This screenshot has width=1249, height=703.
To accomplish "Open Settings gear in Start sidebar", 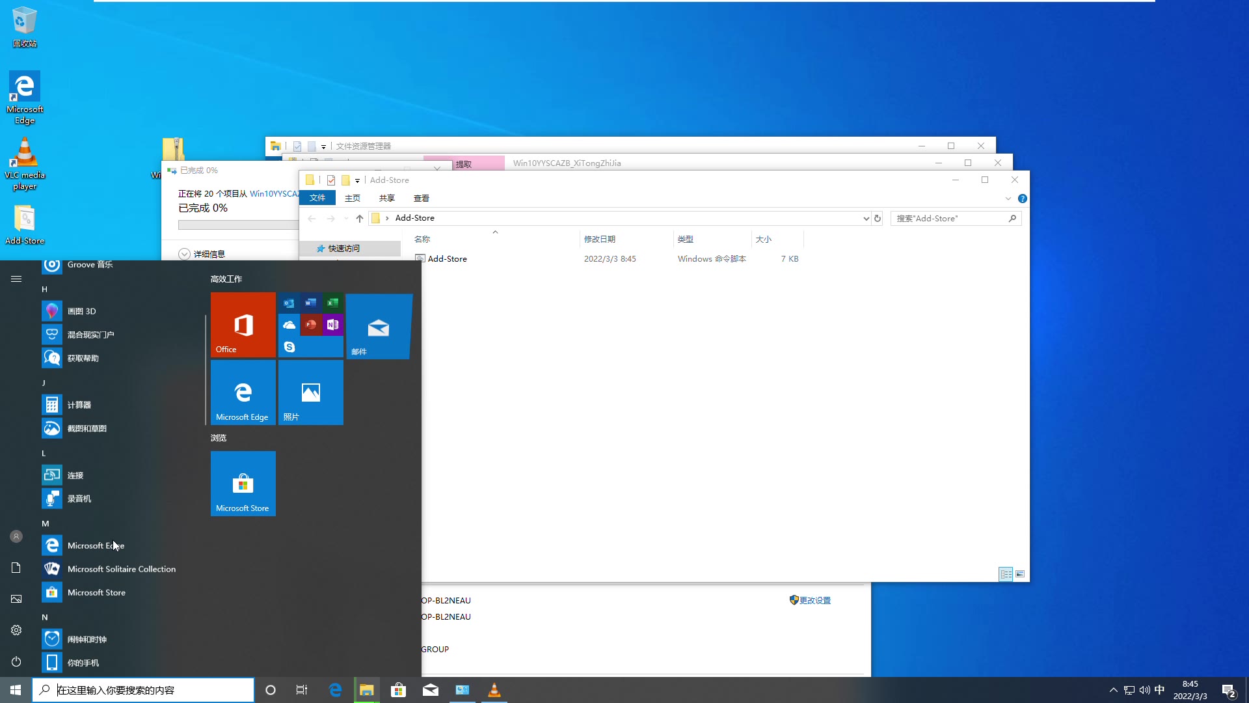I will [x=16, y=630].
